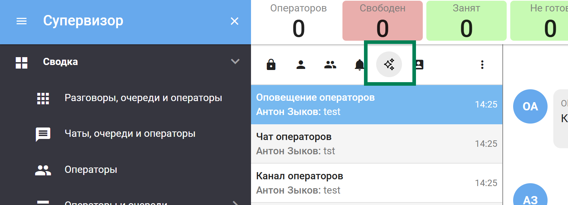This screenshot has width=568, height=205.
Task: Open the hamburger menu in Супервизор header
Action: point(22,21)
